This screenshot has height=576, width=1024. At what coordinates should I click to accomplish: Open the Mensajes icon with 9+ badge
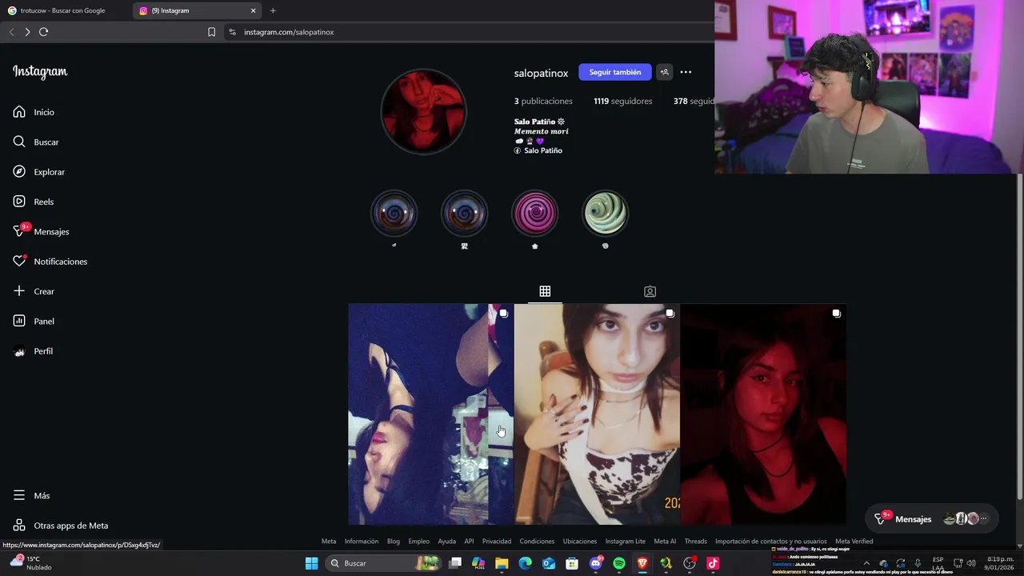coord(20,231)
